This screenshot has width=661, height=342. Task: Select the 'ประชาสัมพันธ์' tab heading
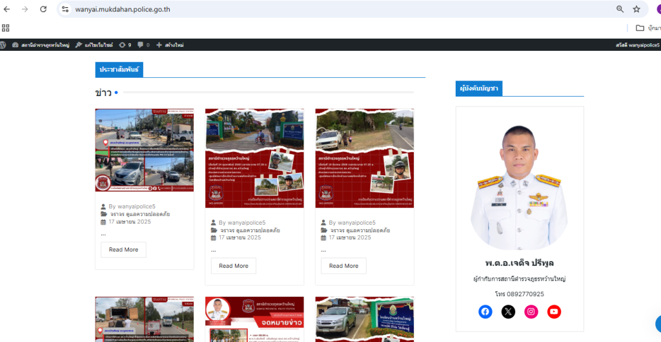pos(119,70)
